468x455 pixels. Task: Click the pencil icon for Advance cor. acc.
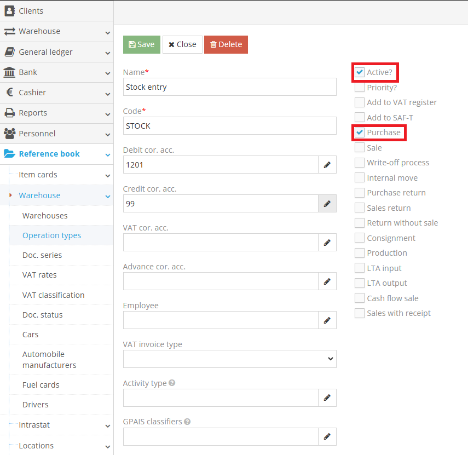[327, 281]
